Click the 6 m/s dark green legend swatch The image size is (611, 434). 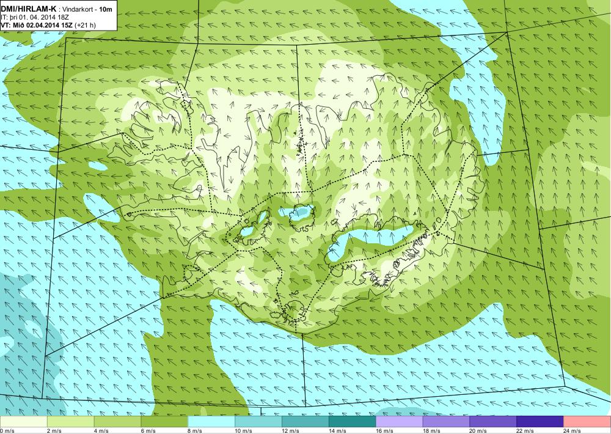[x=164, y=422]
